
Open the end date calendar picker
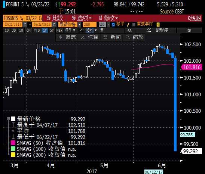54,25
